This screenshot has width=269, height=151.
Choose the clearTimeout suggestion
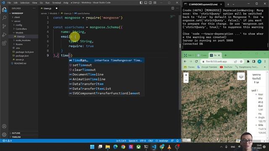coord(106,70)
